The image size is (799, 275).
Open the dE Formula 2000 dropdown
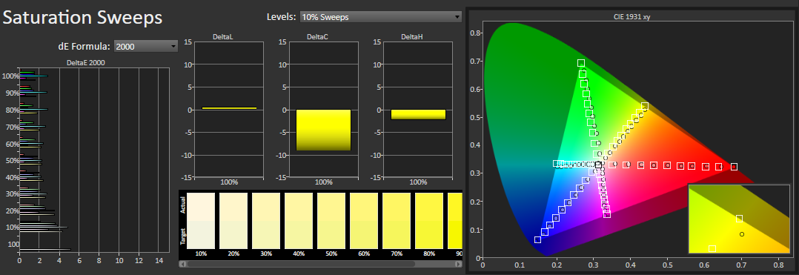coord(146,47)
